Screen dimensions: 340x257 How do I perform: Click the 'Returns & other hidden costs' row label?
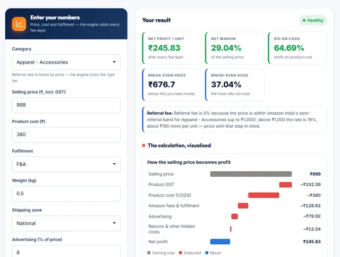tap(172, 229)
